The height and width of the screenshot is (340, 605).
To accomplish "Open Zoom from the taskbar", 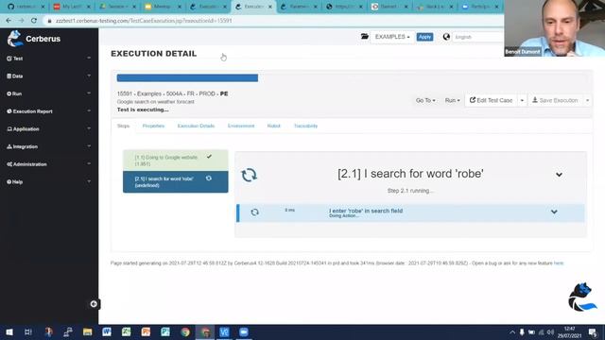I will 244,332.
